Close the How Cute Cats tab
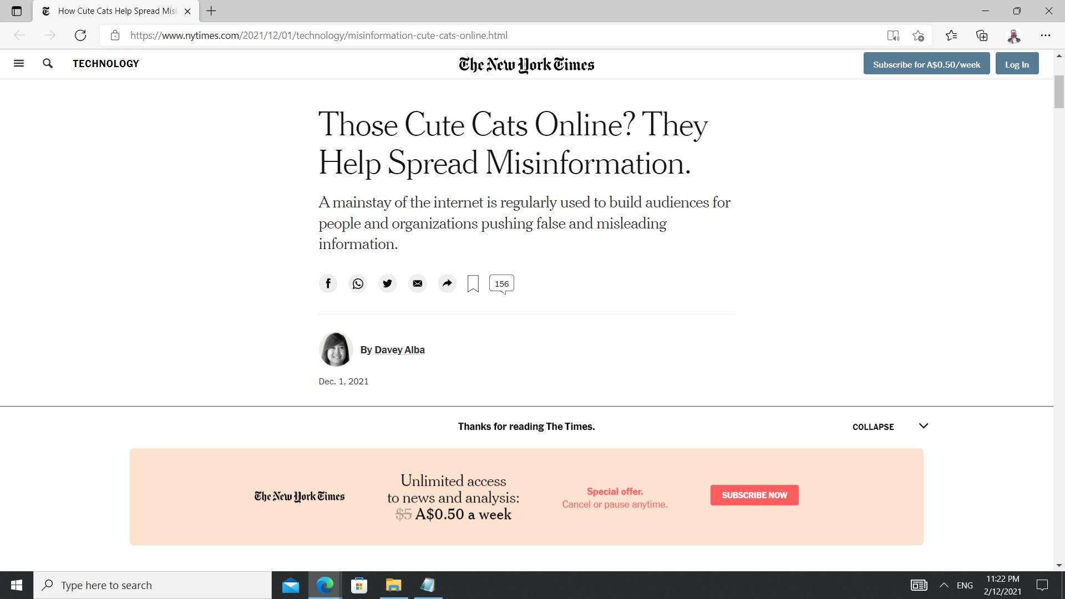 click(x=187, y=11)
